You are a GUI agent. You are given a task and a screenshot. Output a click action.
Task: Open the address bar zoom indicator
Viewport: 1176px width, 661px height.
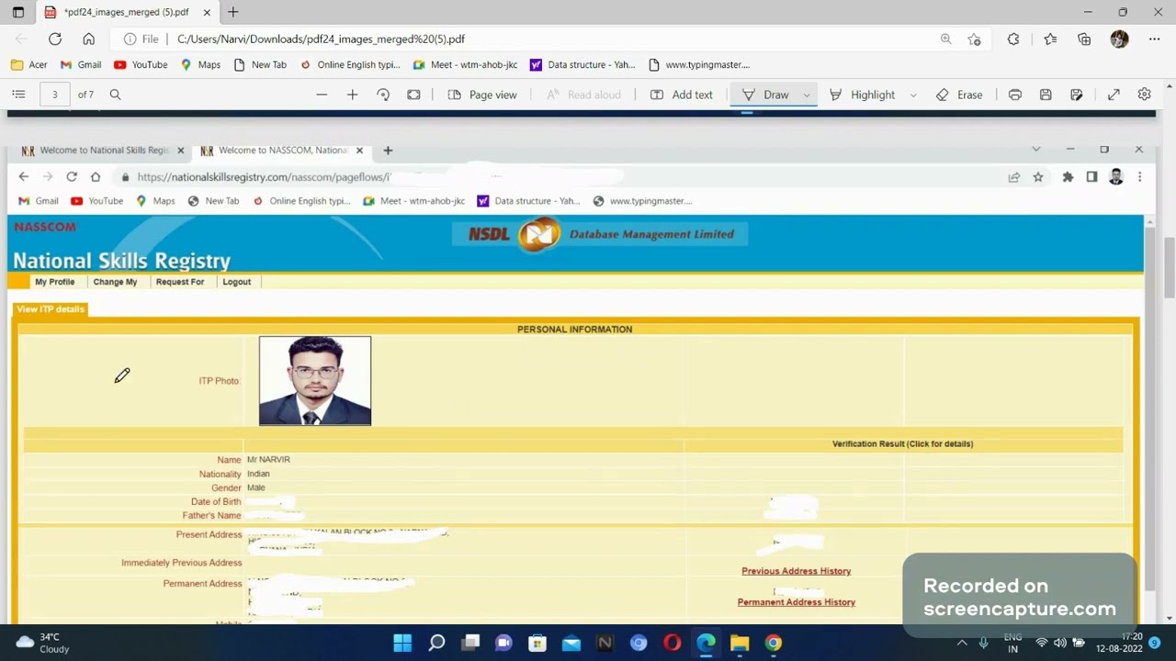[x=945, y=39]
